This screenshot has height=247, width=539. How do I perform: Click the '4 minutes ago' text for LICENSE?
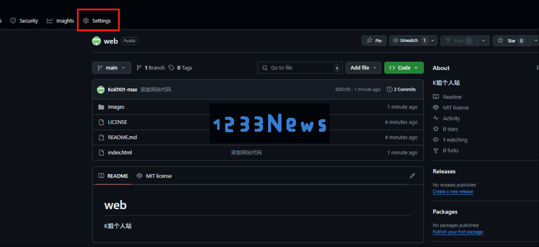[x=401, y=122]
